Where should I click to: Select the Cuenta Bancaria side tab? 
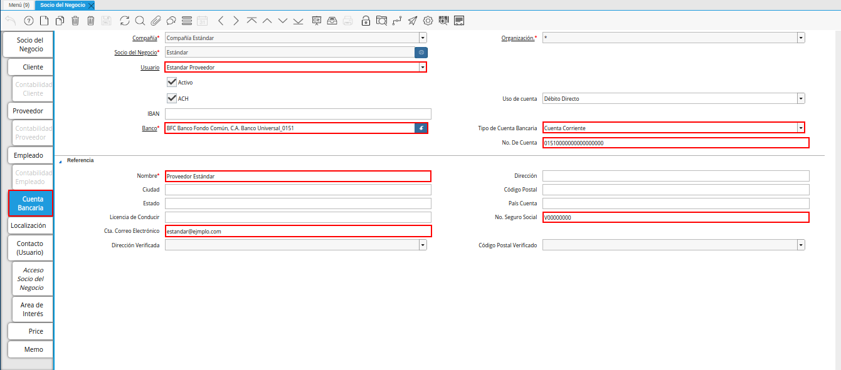31,203
